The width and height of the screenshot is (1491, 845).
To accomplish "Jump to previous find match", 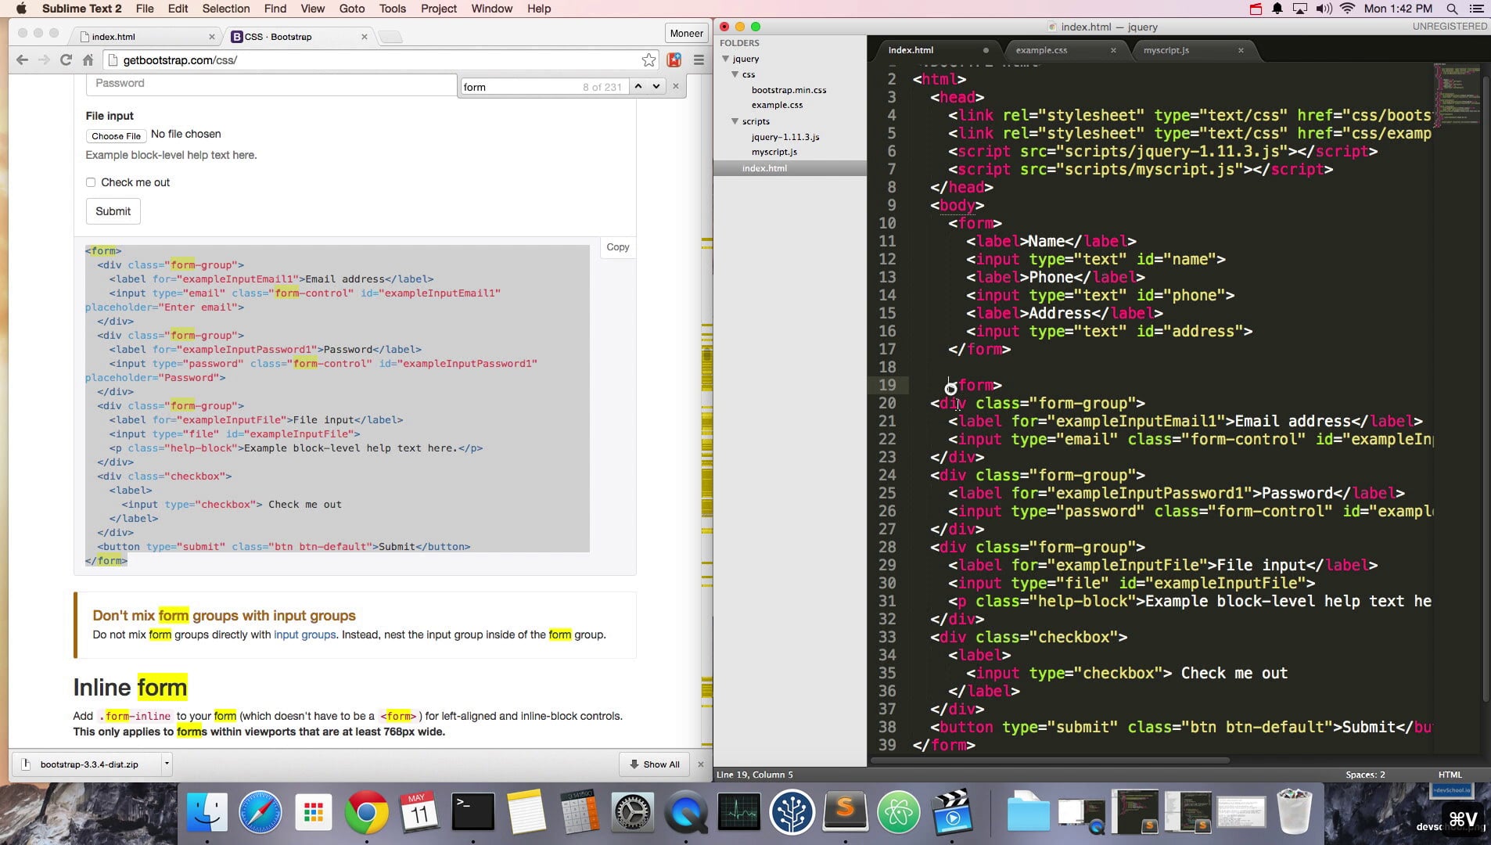I will click(x=638, y=86).
